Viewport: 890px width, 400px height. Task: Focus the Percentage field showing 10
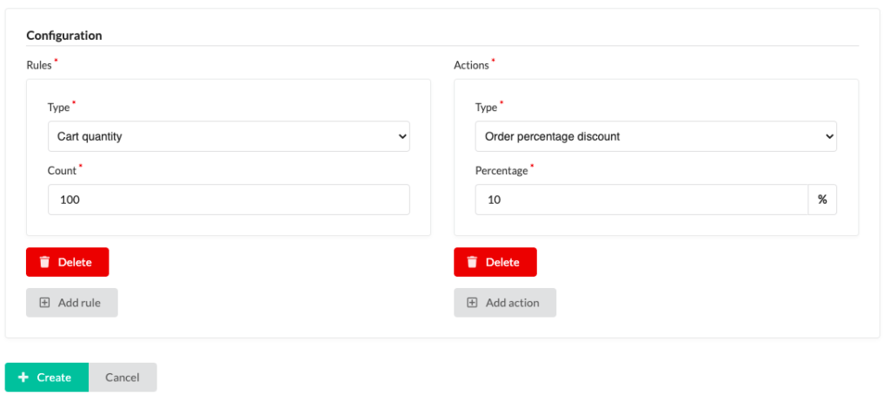tap(641, 200)
